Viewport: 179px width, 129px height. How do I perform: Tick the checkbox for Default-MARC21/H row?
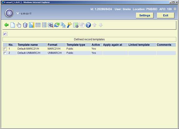[x=5, y=49]
